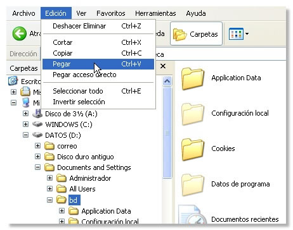This screenshot has height=230, width=293.
Task: Expand the correo folder node
Action: (37, 146)
